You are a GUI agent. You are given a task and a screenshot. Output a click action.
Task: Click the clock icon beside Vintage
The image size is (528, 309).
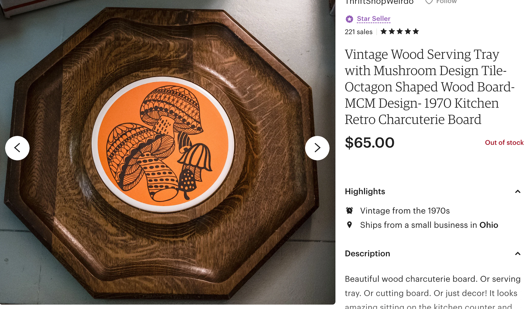349,210
